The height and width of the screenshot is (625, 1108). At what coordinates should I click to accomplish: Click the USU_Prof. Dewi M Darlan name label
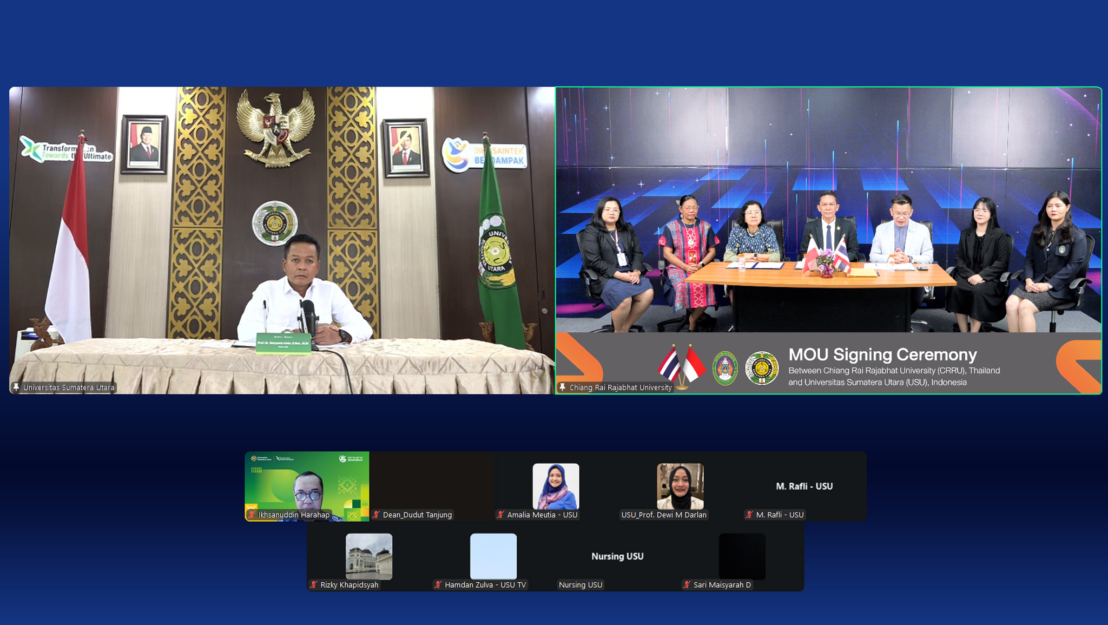tap(664, 515)
